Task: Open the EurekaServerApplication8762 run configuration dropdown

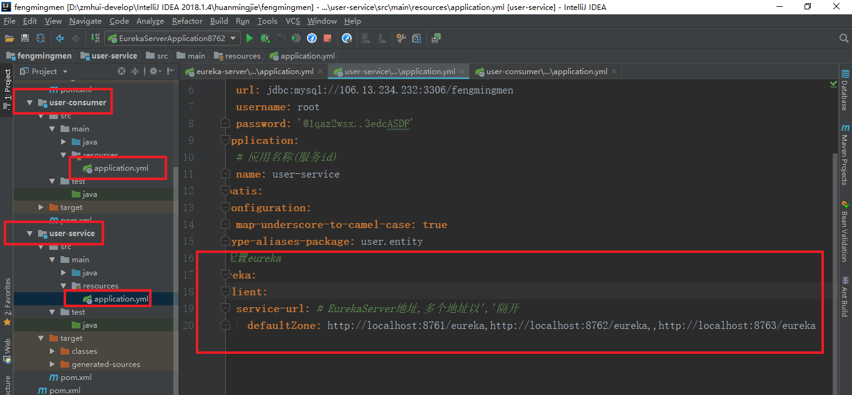Action: coord(172,38)
